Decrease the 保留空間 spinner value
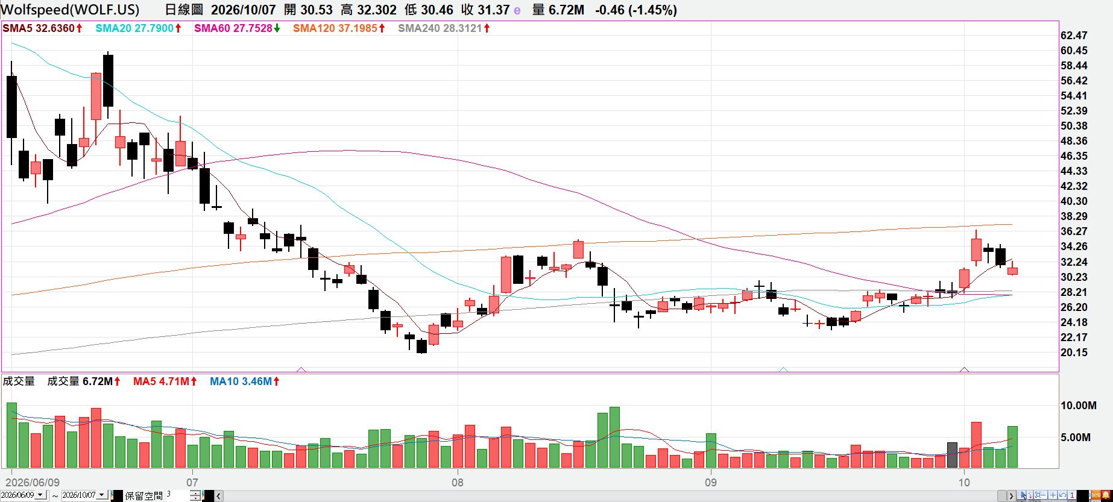This screenshot has width=1113, height=502. pos(195,498)
